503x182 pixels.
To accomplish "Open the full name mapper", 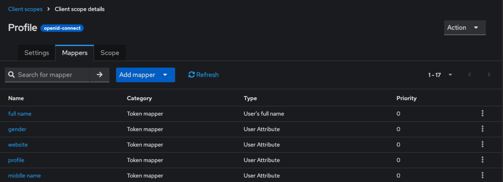I will pos(20,114).
